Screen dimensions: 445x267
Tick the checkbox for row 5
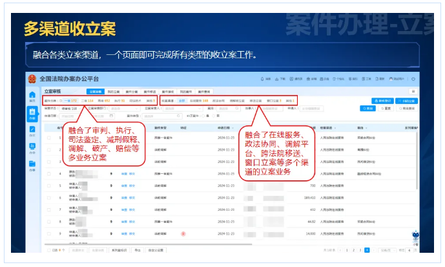click(49, 186)
